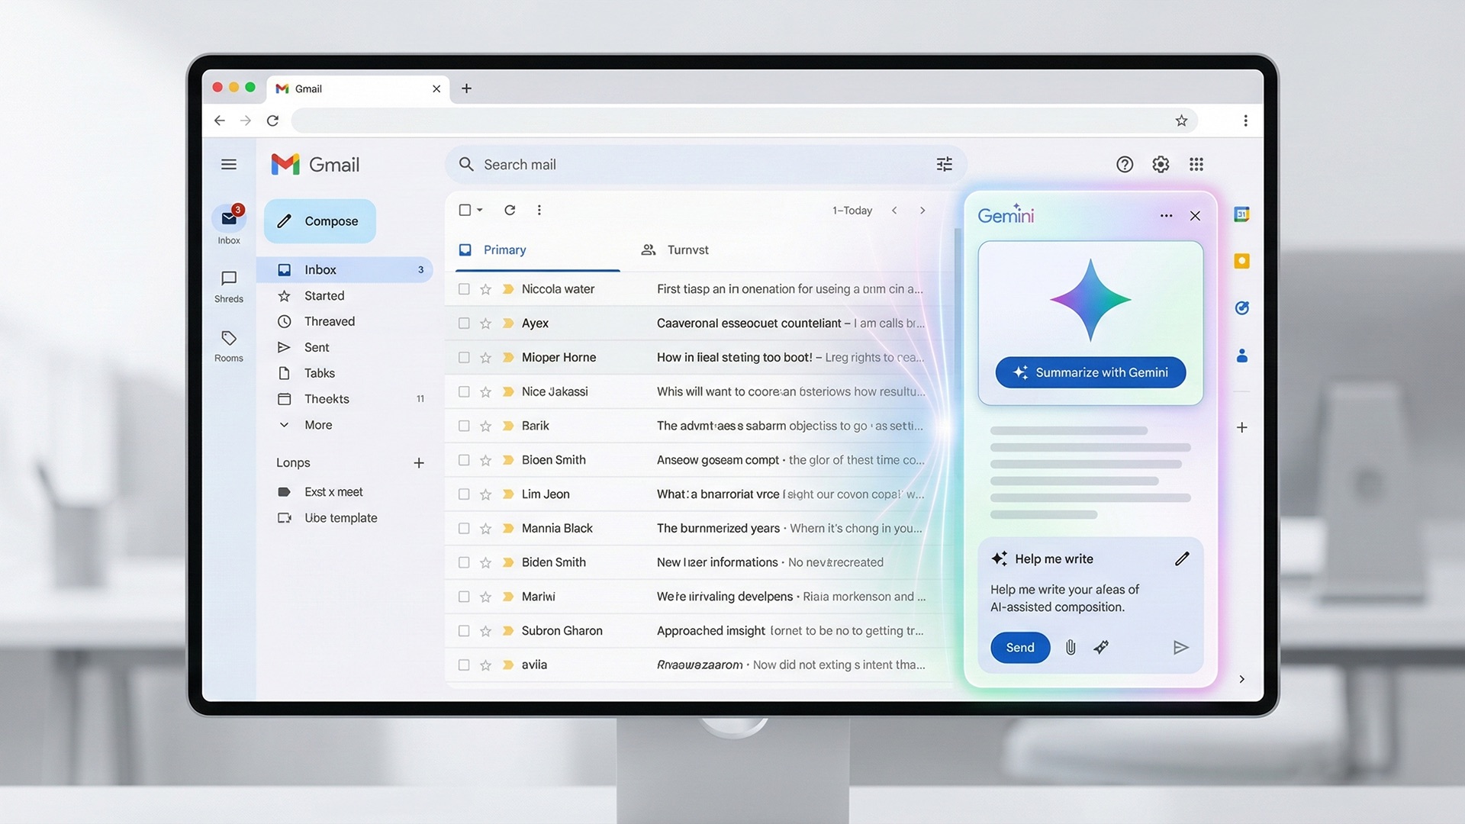Open Google Calendar side panel icon

tap(1241, 214)
